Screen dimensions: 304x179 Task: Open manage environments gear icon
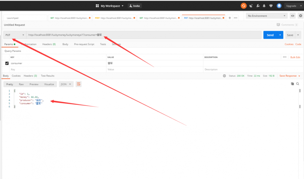tap(301, 16)
